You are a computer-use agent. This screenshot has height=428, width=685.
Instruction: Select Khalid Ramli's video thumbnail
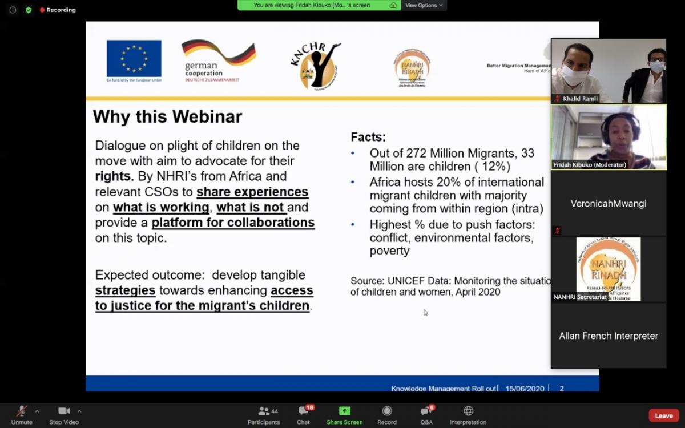tap(609, 71)
